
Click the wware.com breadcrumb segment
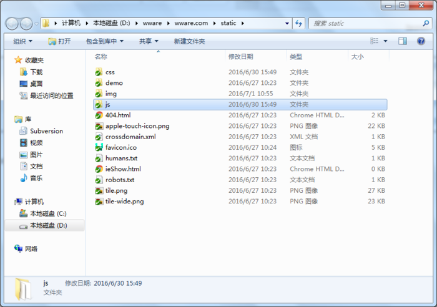(191, 23)
